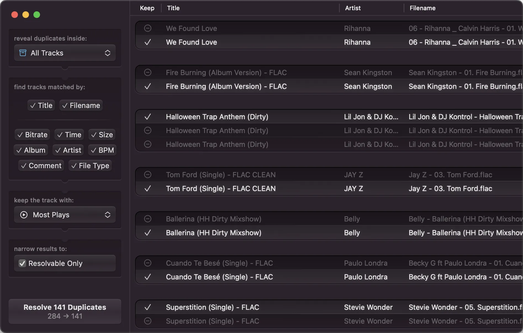
Task: Click the archive box icon beside All Tracks
Action: (23, 53)
